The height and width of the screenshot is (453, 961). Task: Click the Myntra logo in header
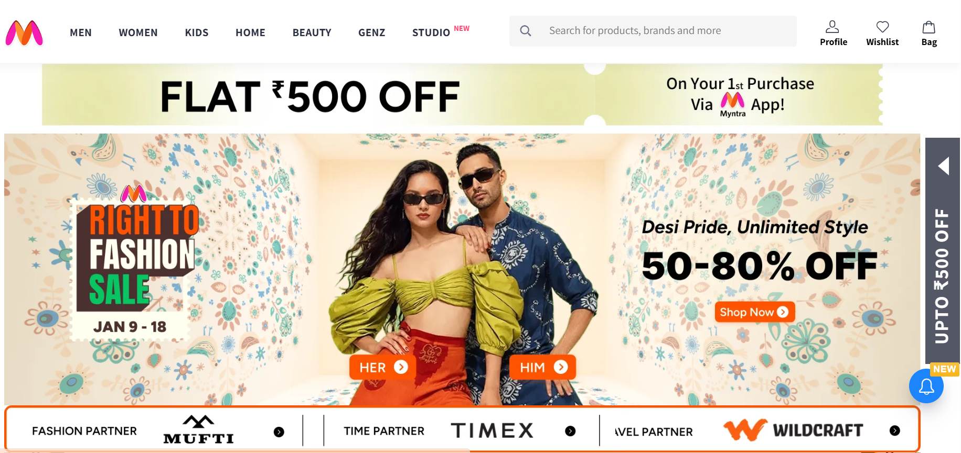coord(24,33)
